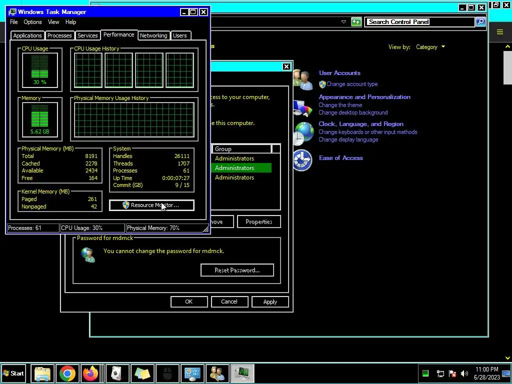Open the View by Category dropdown
Image resolution: width=512 pixels, height=384 pixels.
point(430,47)
